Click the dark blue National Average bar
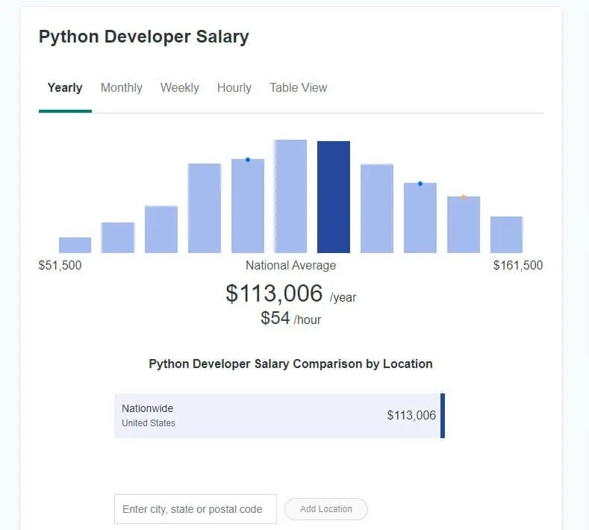 333,197
